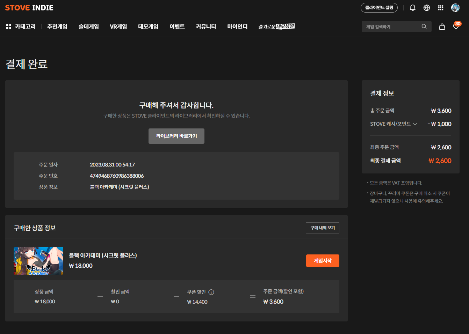Open the VR게임 section
The height and width of the screenshot is (334, 469).
click(118, 27)
